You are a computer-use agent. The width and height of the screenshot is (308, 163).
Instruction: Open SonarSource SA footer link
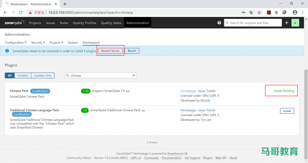[177, 154]
